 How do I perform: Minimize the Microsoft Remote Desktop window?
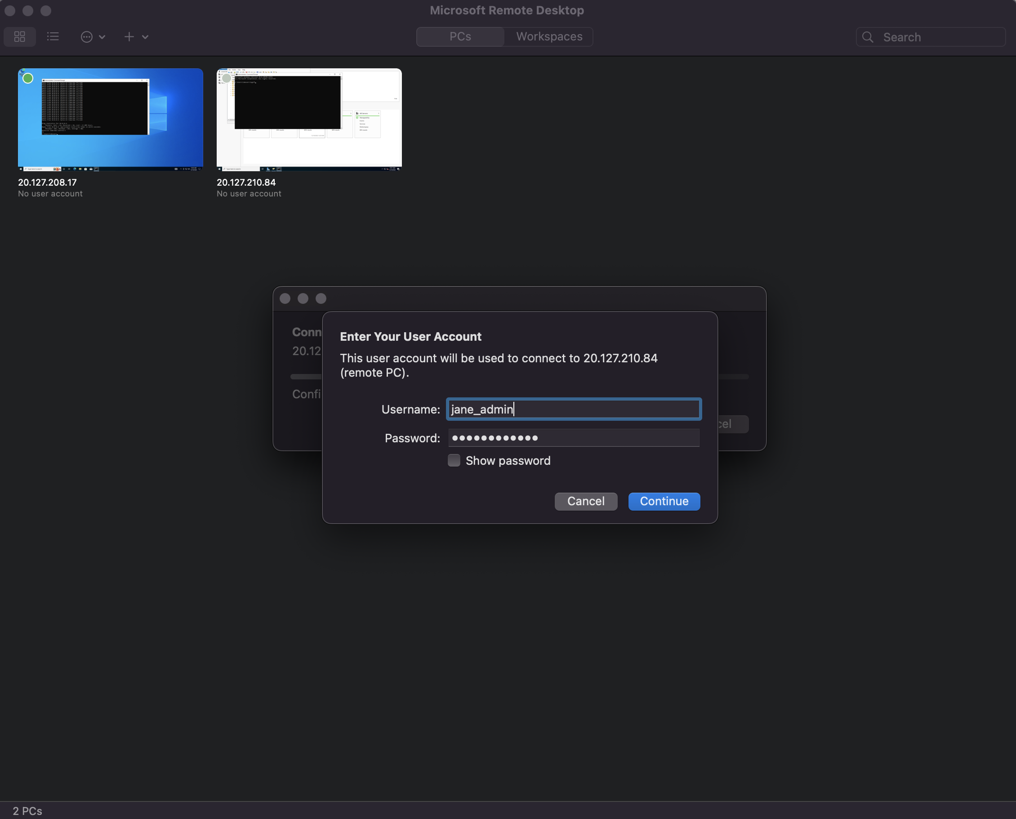[x=28, y=10]
